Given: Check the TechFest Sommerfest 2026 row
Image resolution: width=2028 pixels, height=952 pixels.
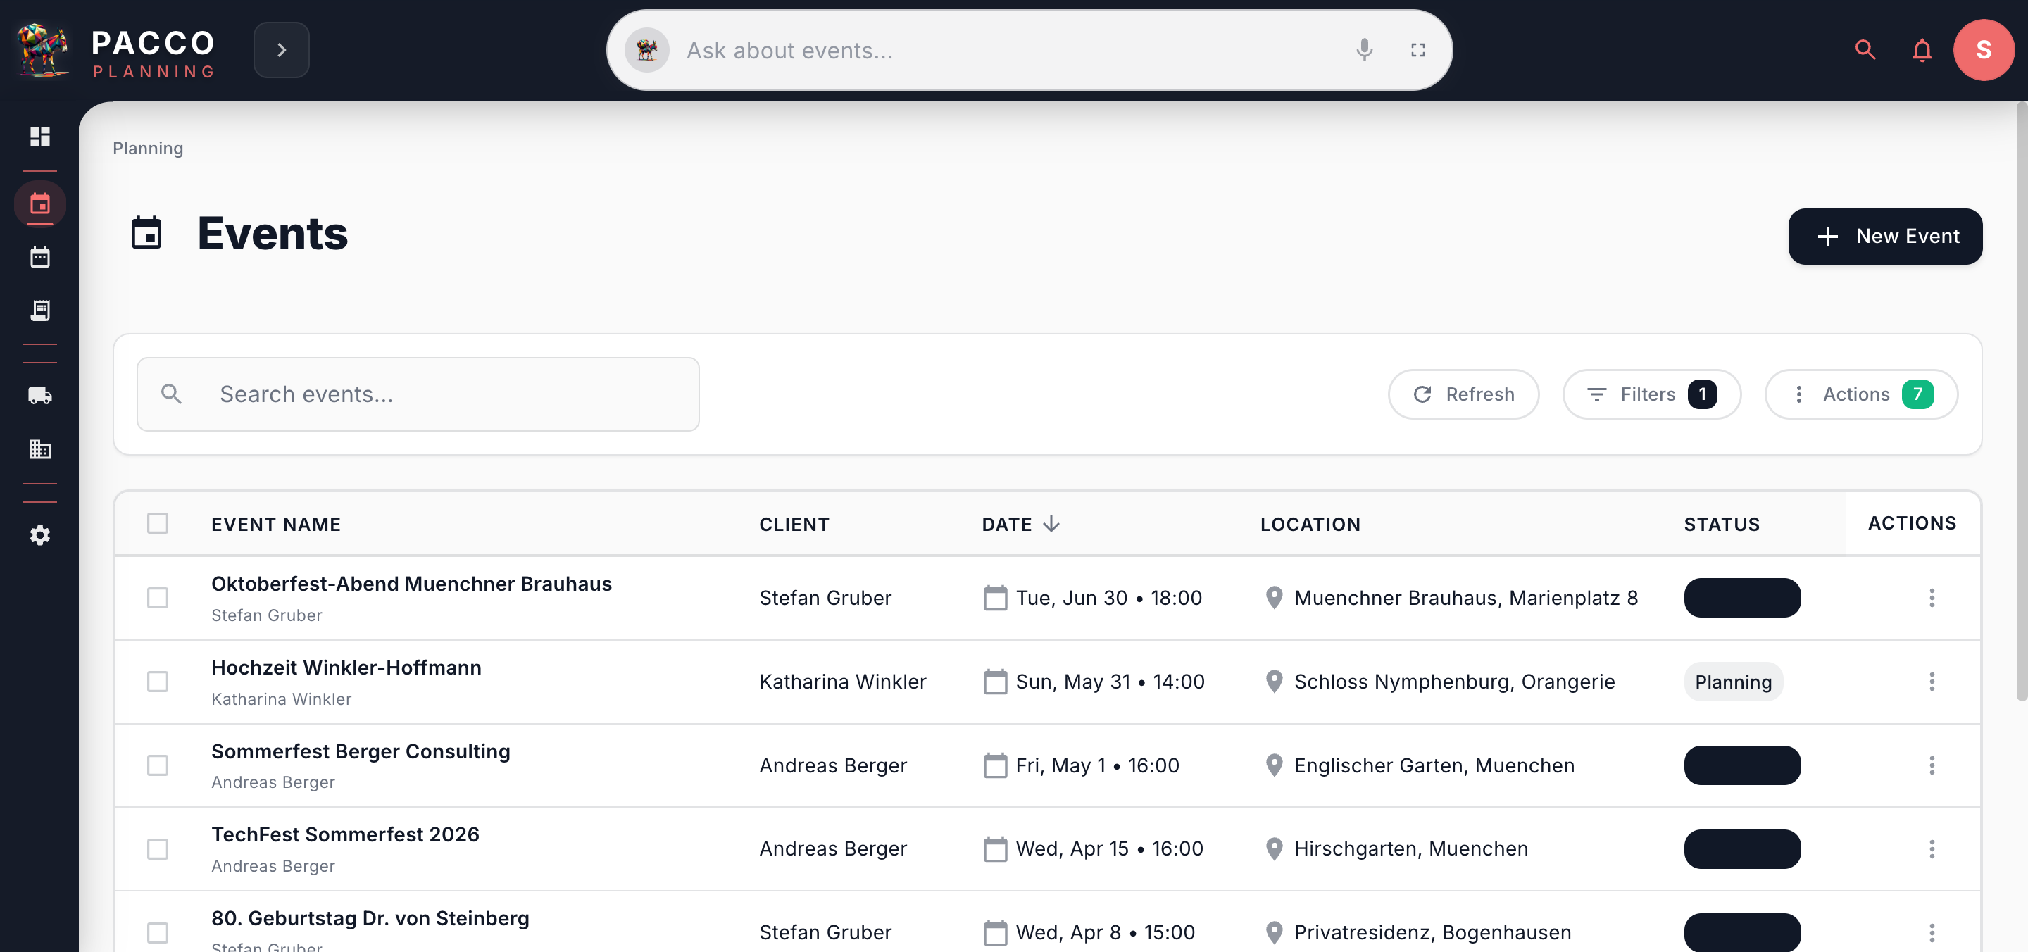Looking at the screenshot, I should point(158,849).
